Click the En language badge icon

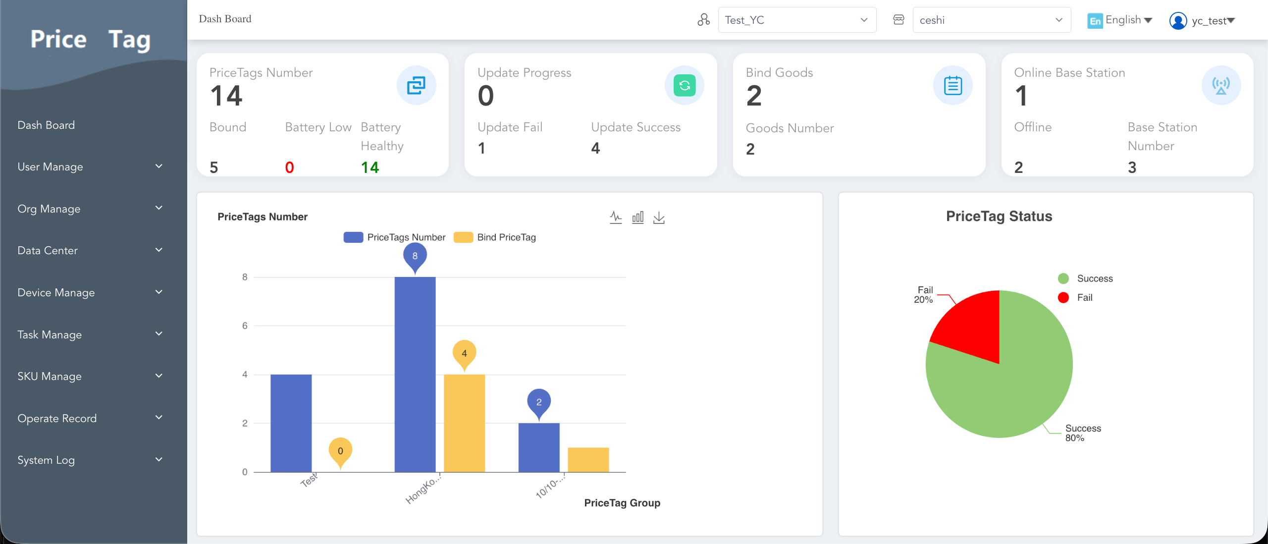[x=1095, y=21]
